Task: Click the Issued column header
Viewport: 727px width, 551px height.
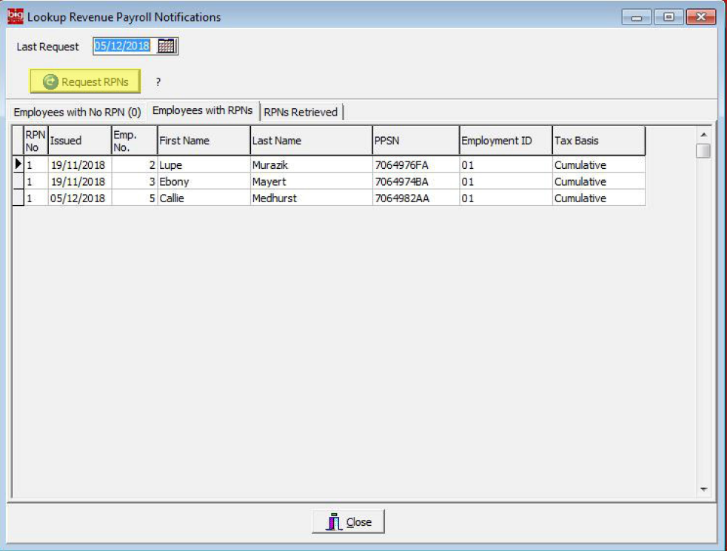Action: (x=80, y=141)
